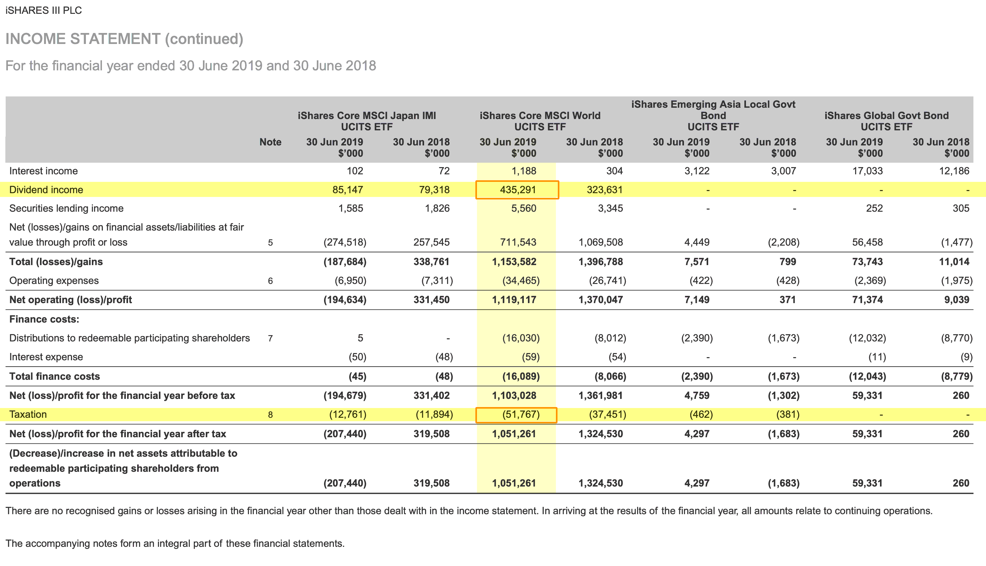This screenshot has width=986, height=566.
Task: Select the interest income value 12,186
Action: (x=954, y=171)
